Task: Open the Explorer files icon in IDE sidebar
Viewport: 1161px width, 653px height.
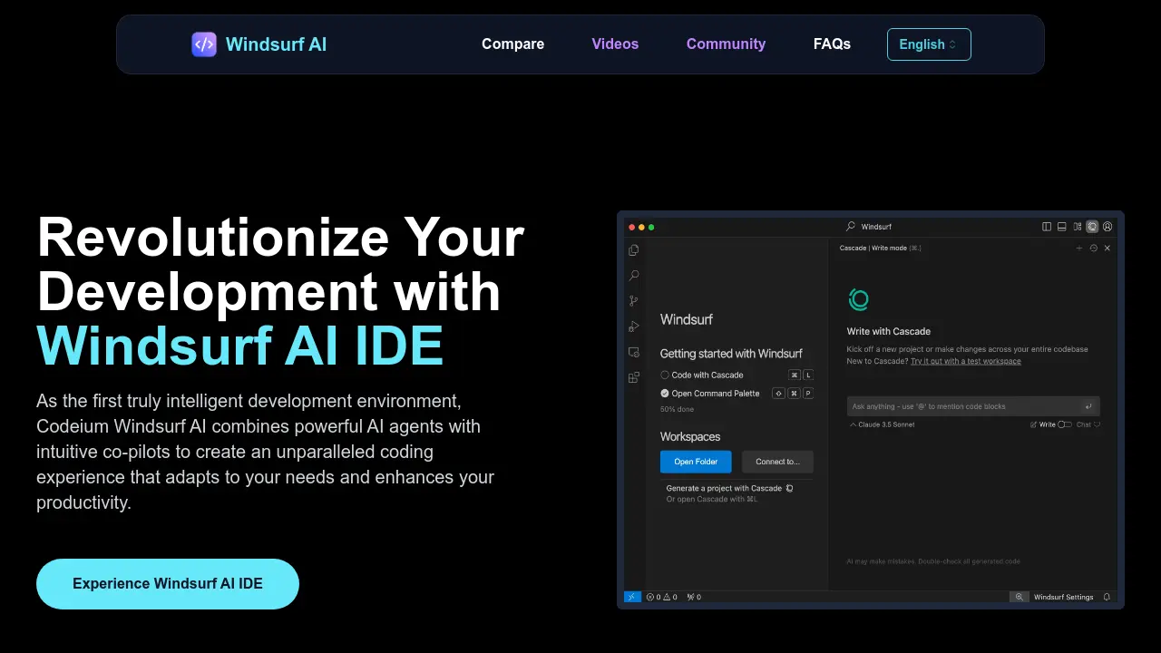Action: (x=633, y=250)
